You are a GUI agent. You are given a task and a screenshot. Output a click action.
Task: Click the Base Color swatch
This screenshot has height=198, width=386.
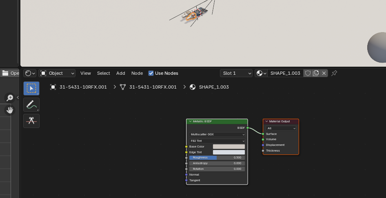tap(228, 146)
